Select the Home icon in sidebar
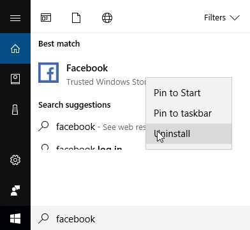The height and width of the screenshot is (230, 250). pos(15,48)
